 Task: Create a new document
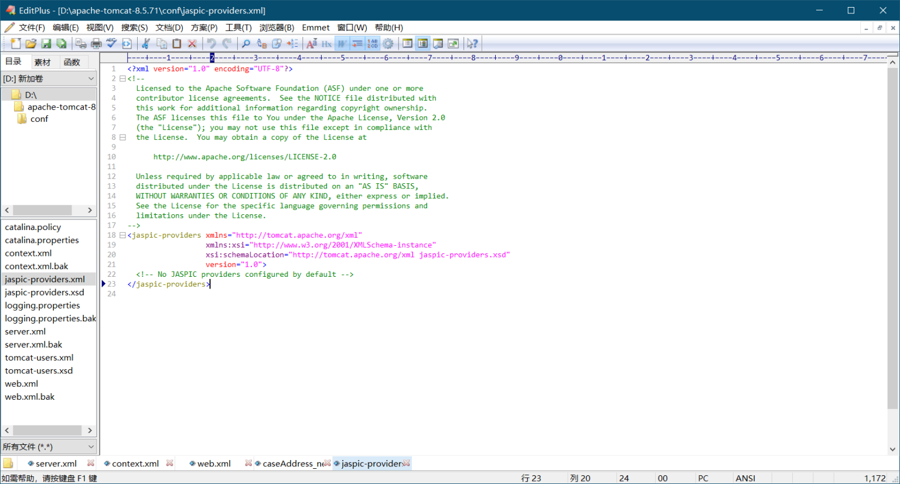pos(15,43)
